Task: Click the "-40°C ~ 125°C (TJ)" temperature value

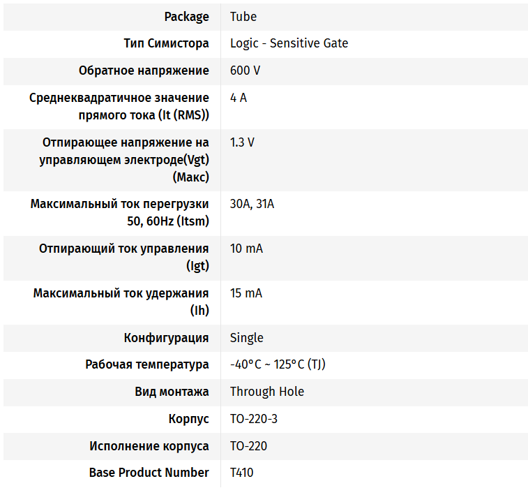Action: [278, 364]
